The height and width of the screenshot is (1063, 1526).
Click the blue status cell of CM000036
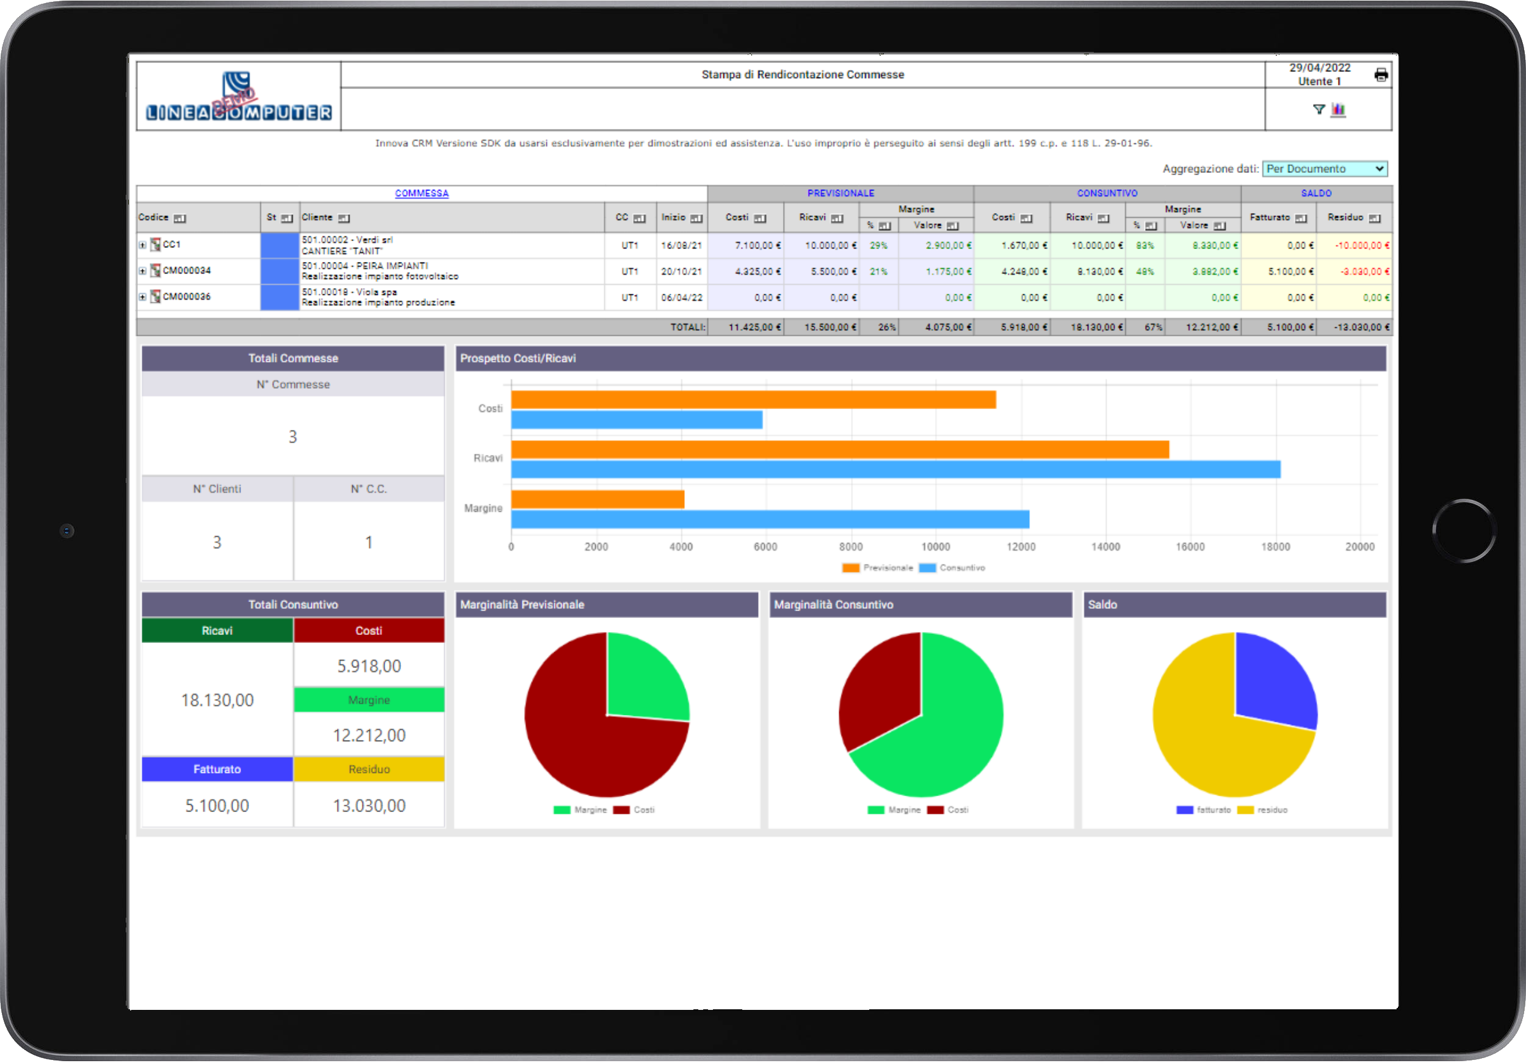coord(280,297)
